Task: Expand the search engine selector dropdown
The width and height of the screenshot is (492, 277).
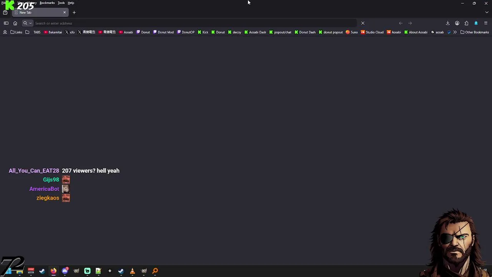Action: point(27,23)
